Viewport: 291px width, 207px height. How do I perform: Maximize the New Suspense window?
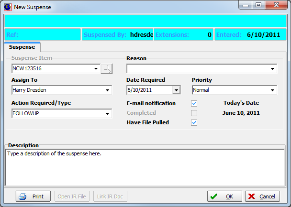(x=258, y=6)
